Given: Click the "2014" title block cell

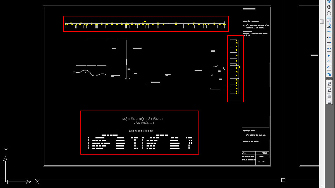Looking at the screenshot, I should pos(262,157).
